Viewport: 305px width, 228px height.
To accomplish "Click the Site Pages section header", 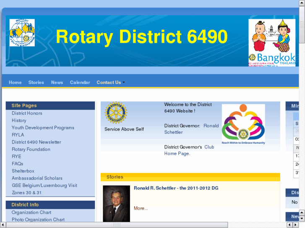I will tap(50, 105).
